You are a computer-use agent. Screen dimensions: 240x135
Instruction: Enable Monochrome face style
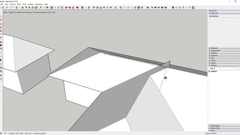[x=142, y=7]
